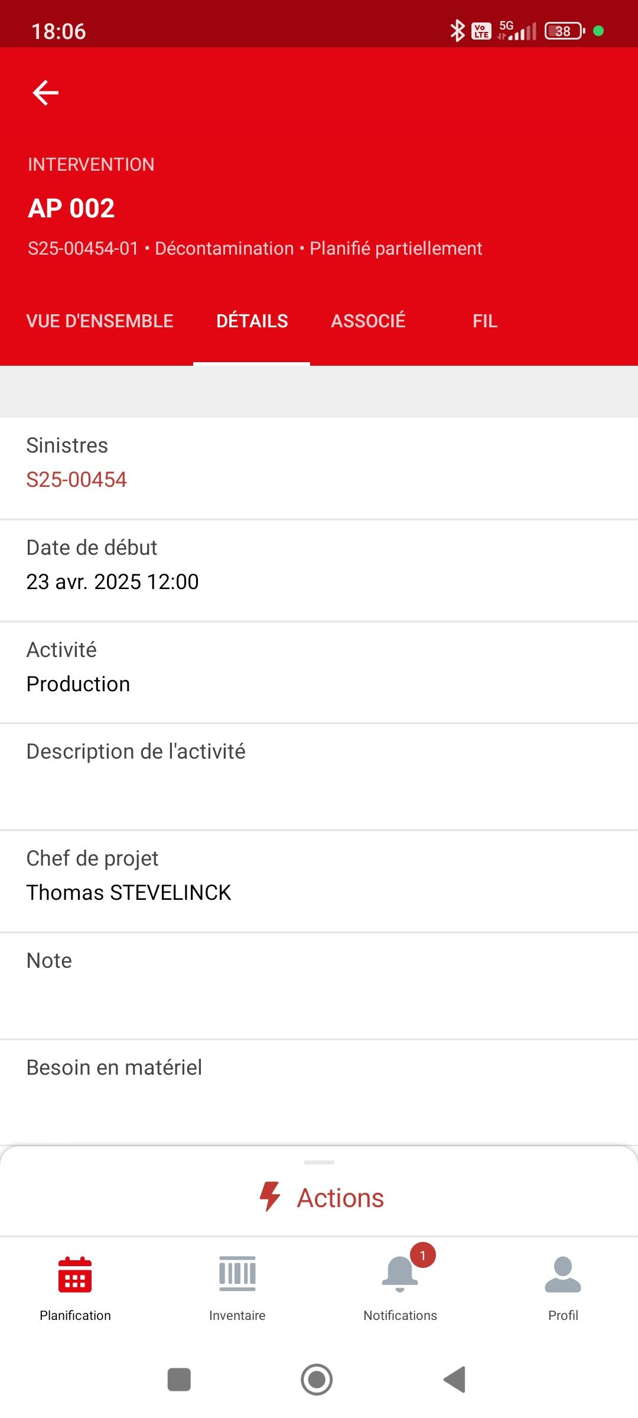Tap the Android back triangle button
The height and width of the screenshot is (1418, 638).
point(454,1380)
